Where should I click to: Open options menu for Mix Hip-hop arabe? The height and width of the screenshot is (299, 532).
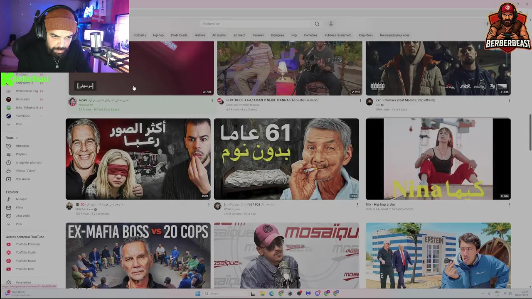click(509, 205)
